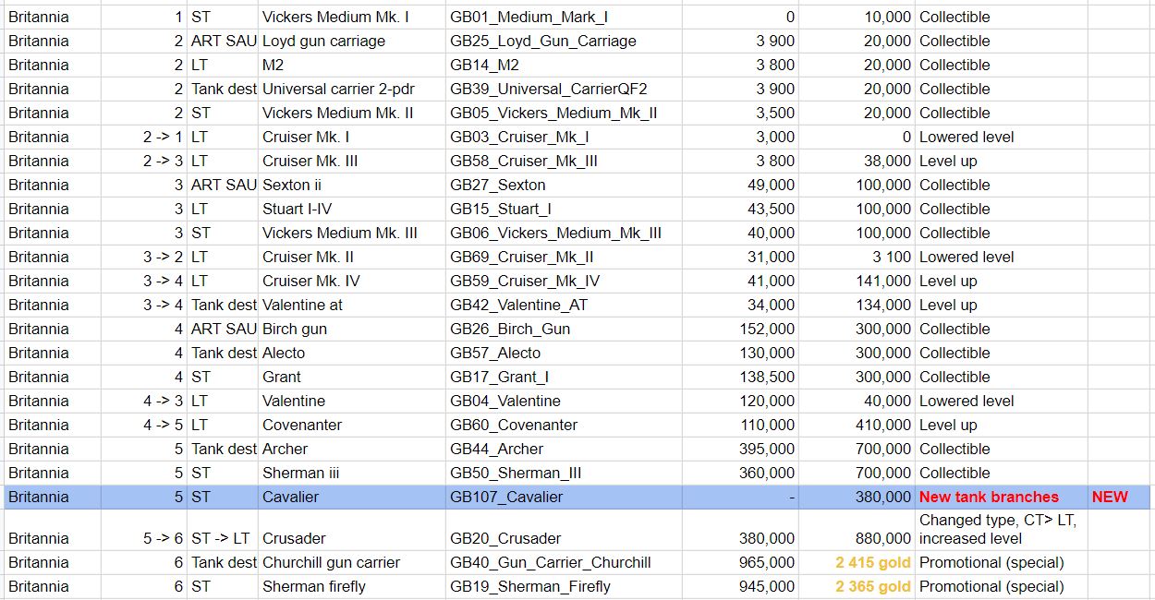1155x600 pixels.
Task: Click the 138,500 value cell
Action: [x=740, y=377]
